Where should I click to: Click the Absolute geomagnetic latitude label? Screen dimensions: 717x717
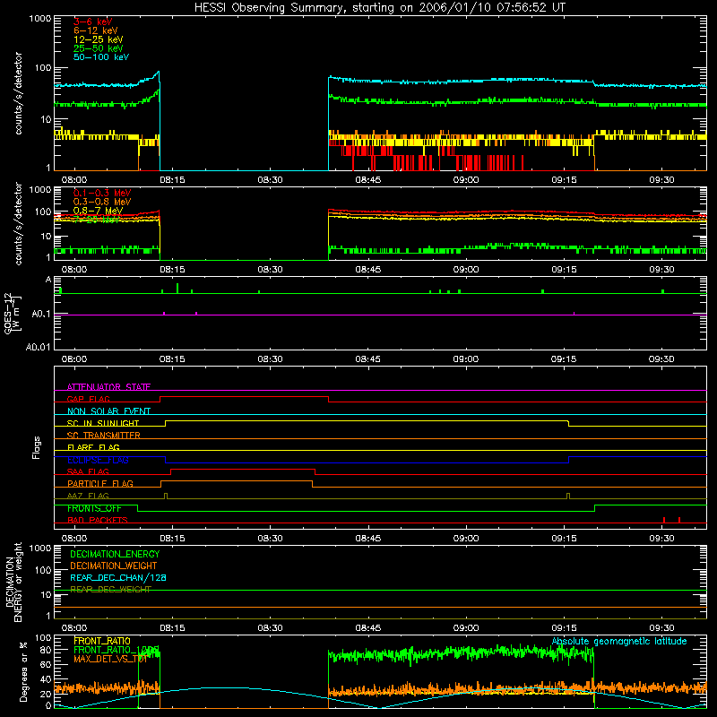[619, 641]
